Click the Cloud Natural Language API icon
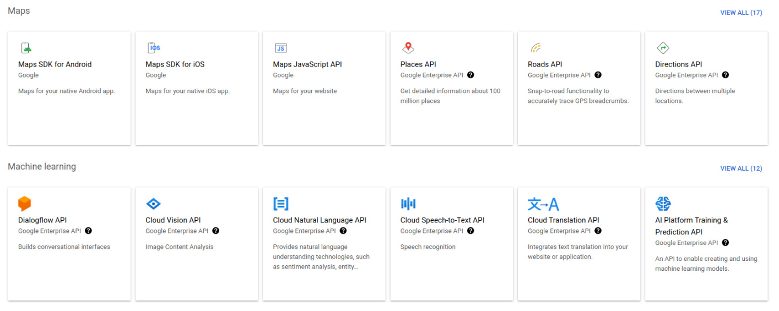 (x=280, y=204)
